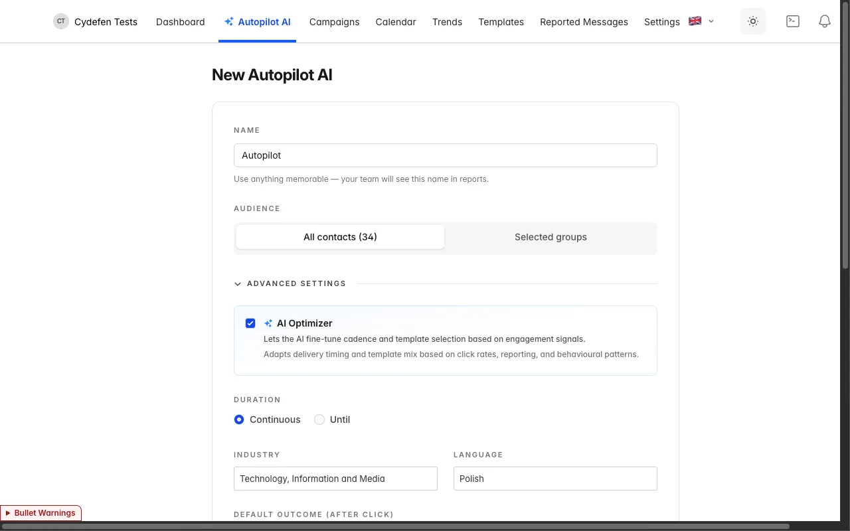Open Reported Messages tab

[584, 22]
